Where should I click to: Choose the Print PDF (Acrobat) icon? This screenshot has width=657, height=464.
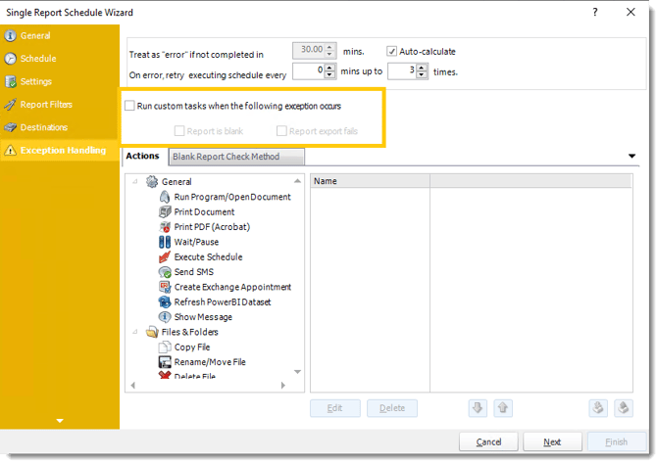165,227
